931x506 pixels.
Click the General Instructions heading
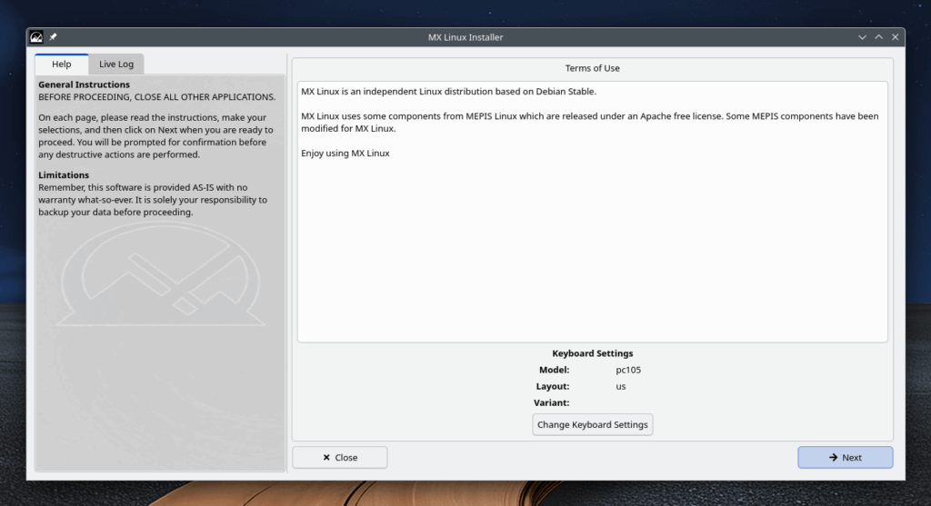84,84
